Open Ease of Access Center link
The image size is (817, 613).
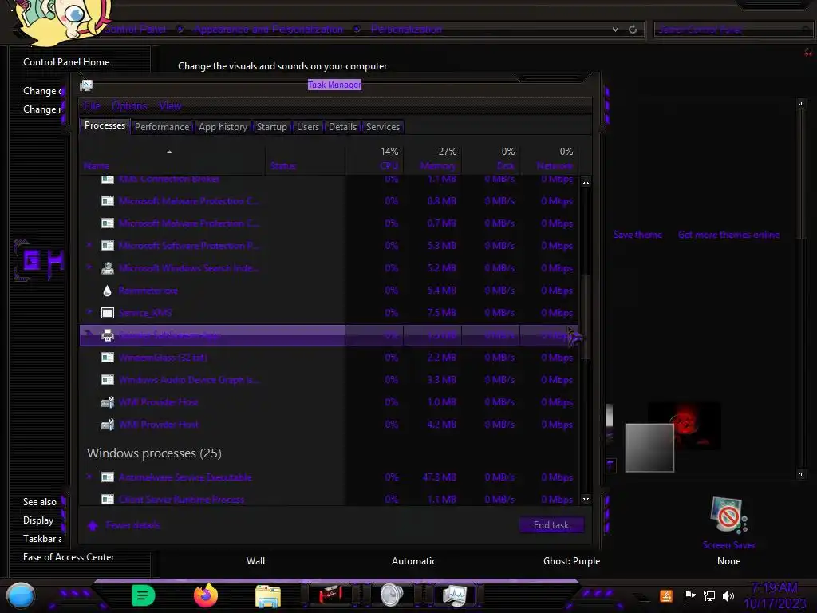69,557
